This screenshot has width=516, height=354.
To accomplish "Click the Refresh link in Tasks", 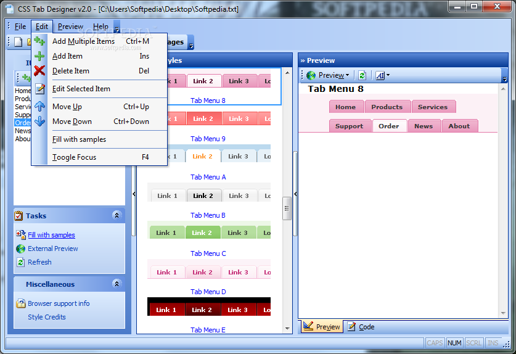I will pos(39,262).
